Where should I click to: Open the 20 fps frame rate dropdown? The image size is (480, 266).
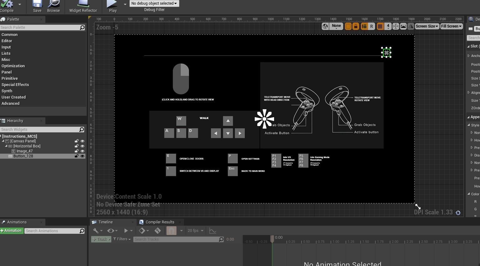click(x=196, y=231)
